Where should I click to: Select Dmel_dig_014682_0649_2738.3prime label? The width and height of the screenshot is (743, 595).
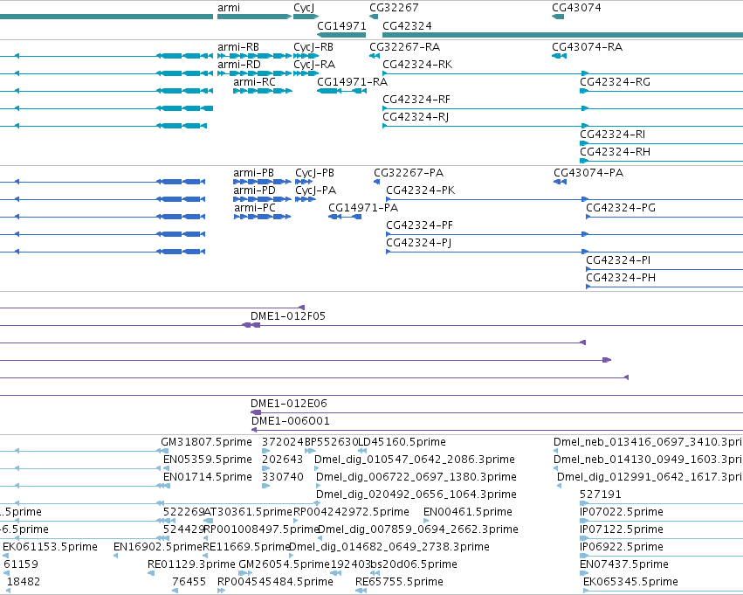pos(389,548)
